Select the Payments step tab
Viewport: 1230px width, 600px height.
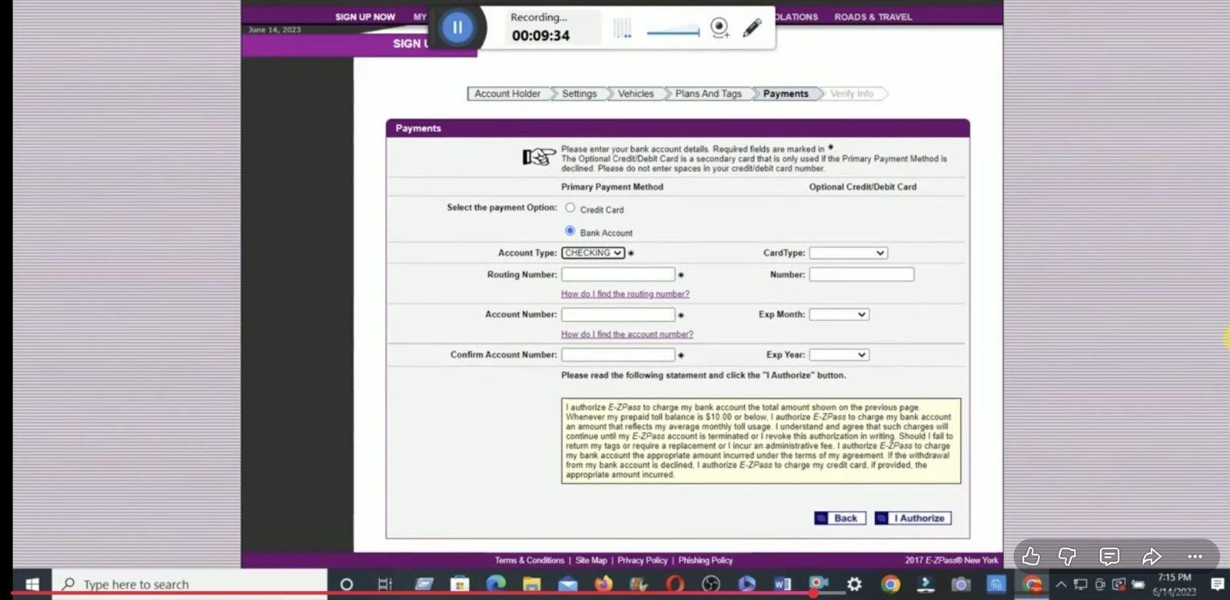tap(786, 94)
